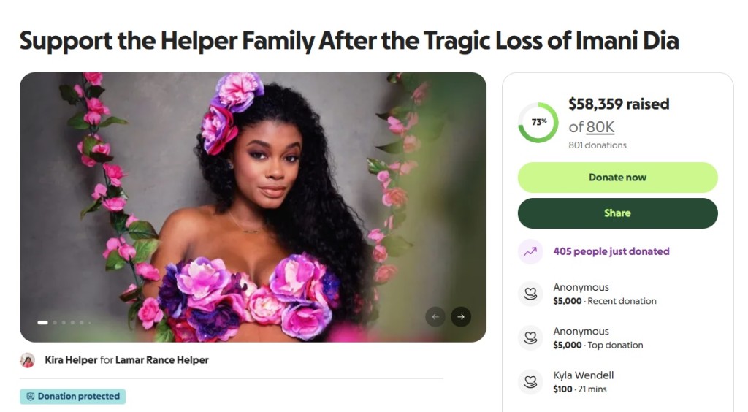View the 801 donations count
The height and width of the screenshot is (412, 748).
[597, 145]
